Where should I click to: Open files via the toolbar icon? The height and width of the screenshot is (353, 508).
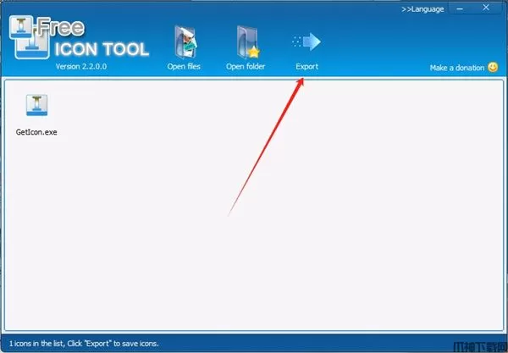pyautogui.click(x=185, y=42)
